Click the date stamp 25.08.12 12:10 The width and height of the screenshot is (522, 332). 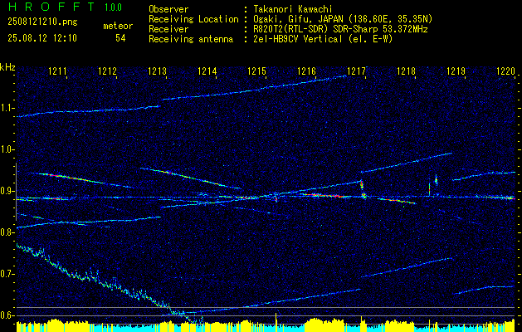42,38
